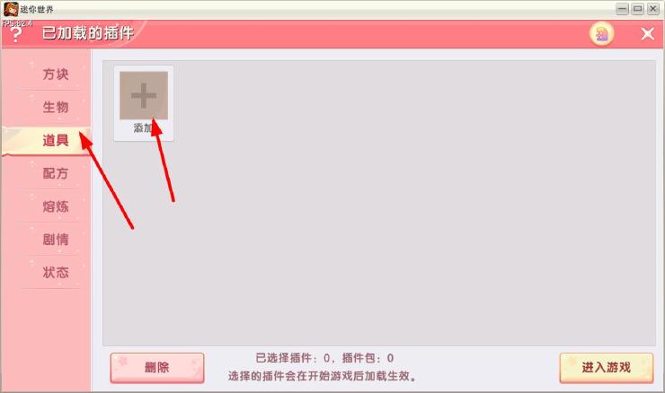Switch to the 方块 tab
This screenshot has height=393, width=665.
[55, 74]
